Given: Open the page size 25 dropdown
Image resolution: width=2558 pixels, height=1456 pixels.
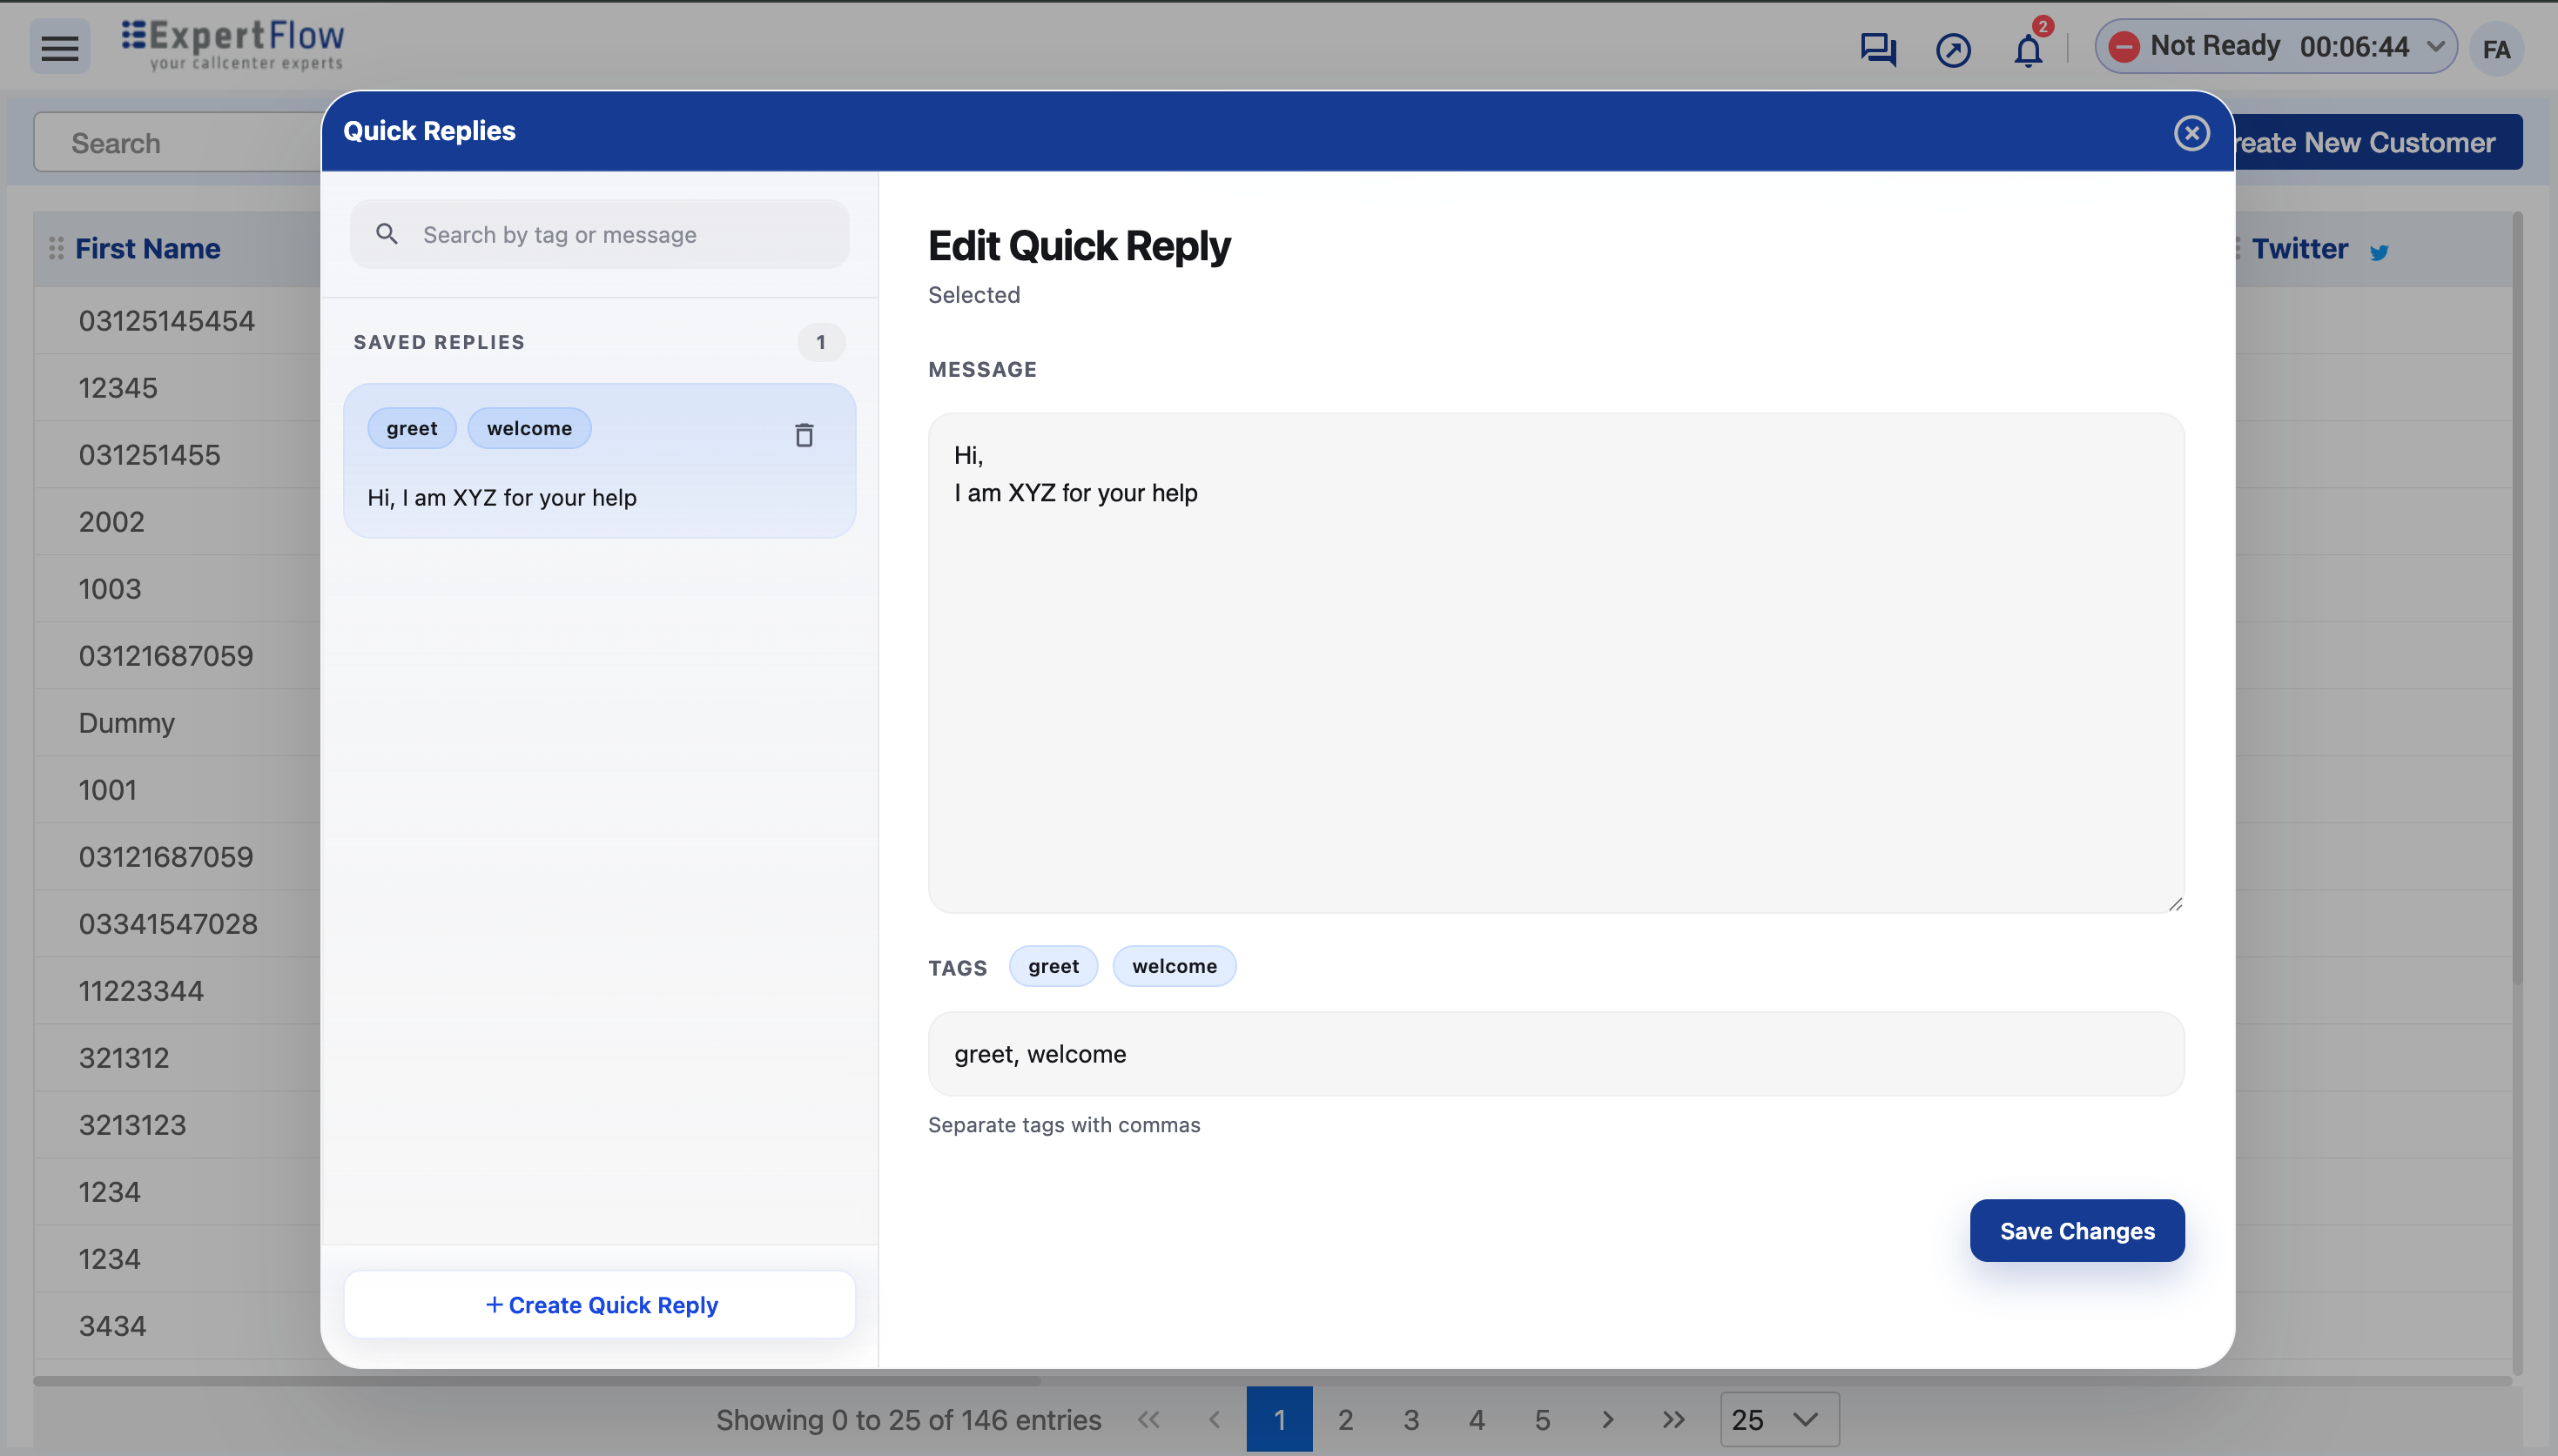Looking at the screenshot, I should [x=1779, y=1419].
